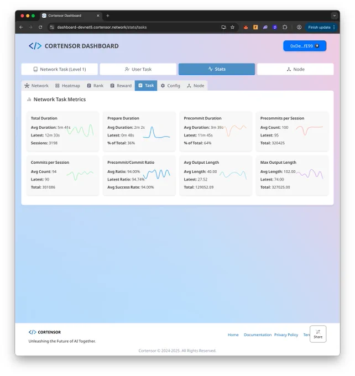The image size is (355, 376).
Task: Open the Reward sub-tab
Action: [x=121, y=86]
